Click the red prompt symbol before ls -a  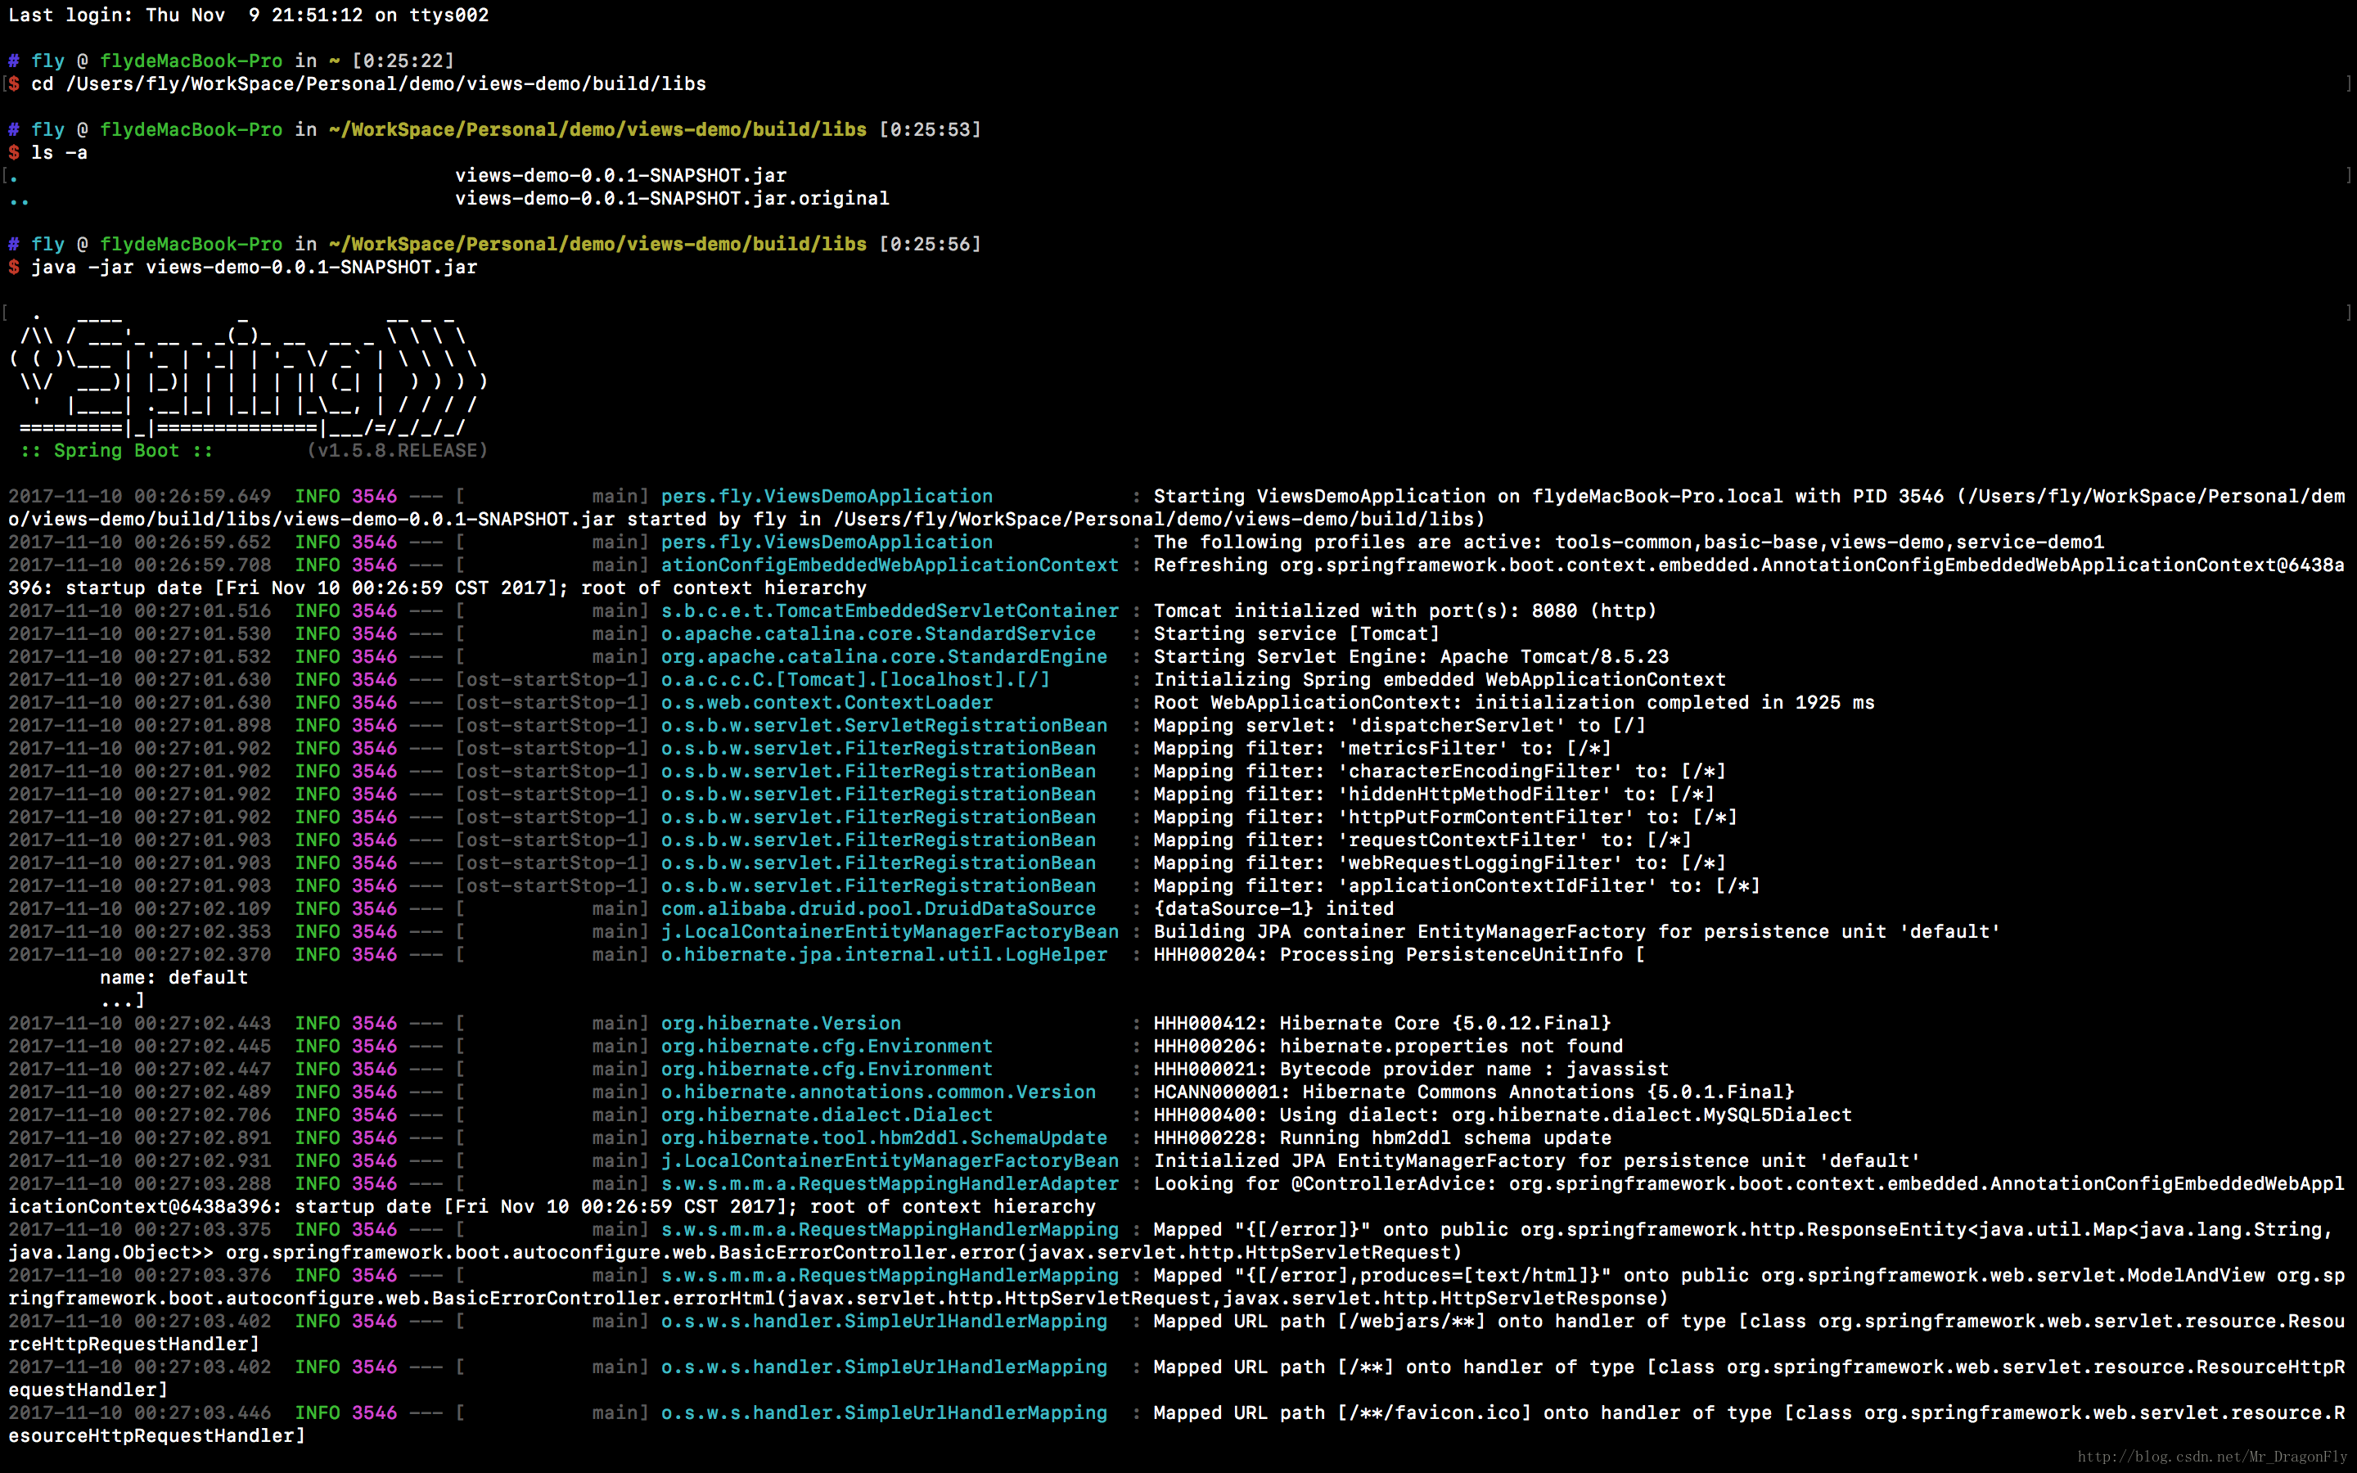pyautogui.click(x=14, y=153)
